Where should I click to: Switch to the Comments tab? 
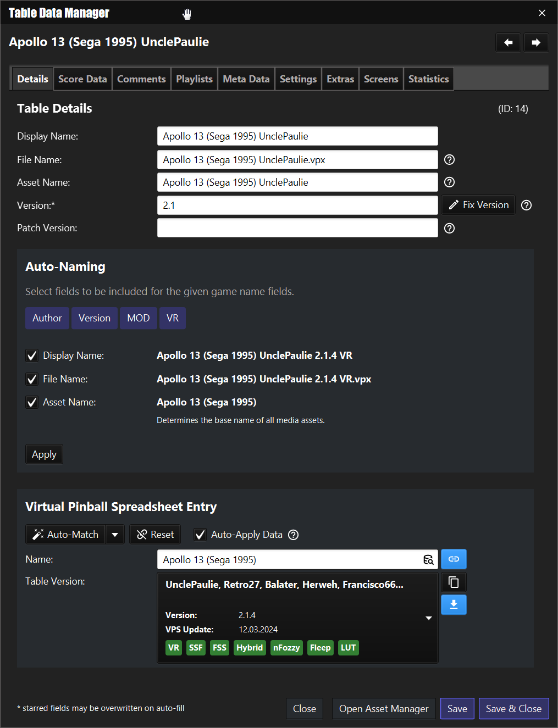(141, 79)
